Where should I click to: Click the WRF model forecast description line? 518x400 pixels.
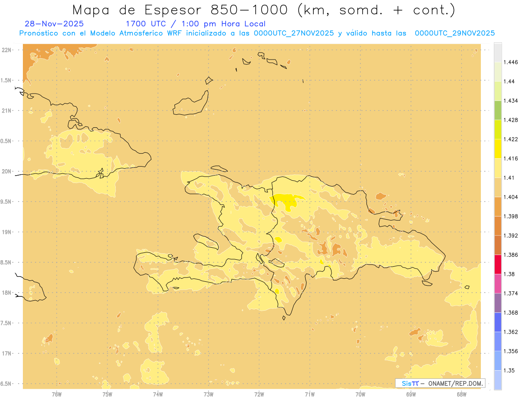[x=257, y=33]
